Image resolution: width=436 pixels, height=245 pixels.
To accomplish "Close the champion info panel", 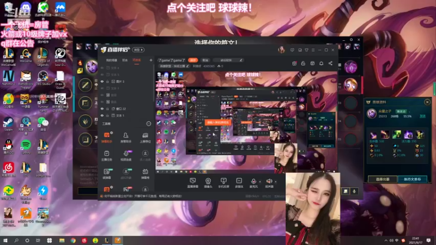I will tap(427, 102).
